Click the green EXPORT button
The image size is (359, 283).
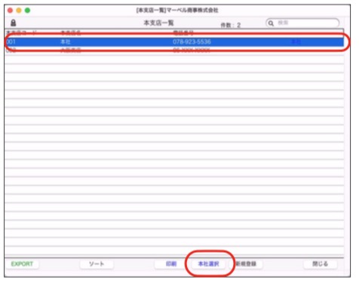(22, 264)
